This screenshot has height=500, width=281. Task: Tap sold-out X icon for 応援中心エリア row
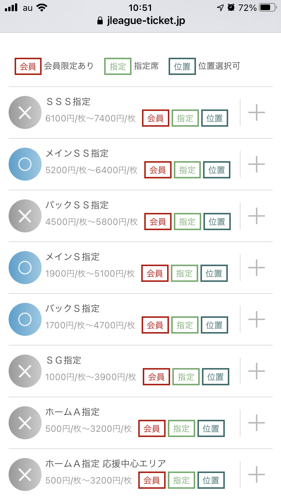25,475
